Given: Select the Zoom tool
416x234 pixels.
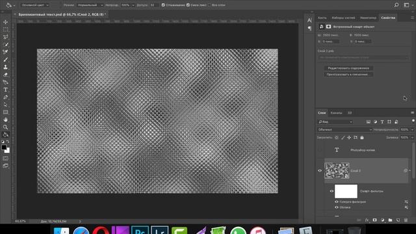Looking at the screenshot, I should click(x=5, y=127).
